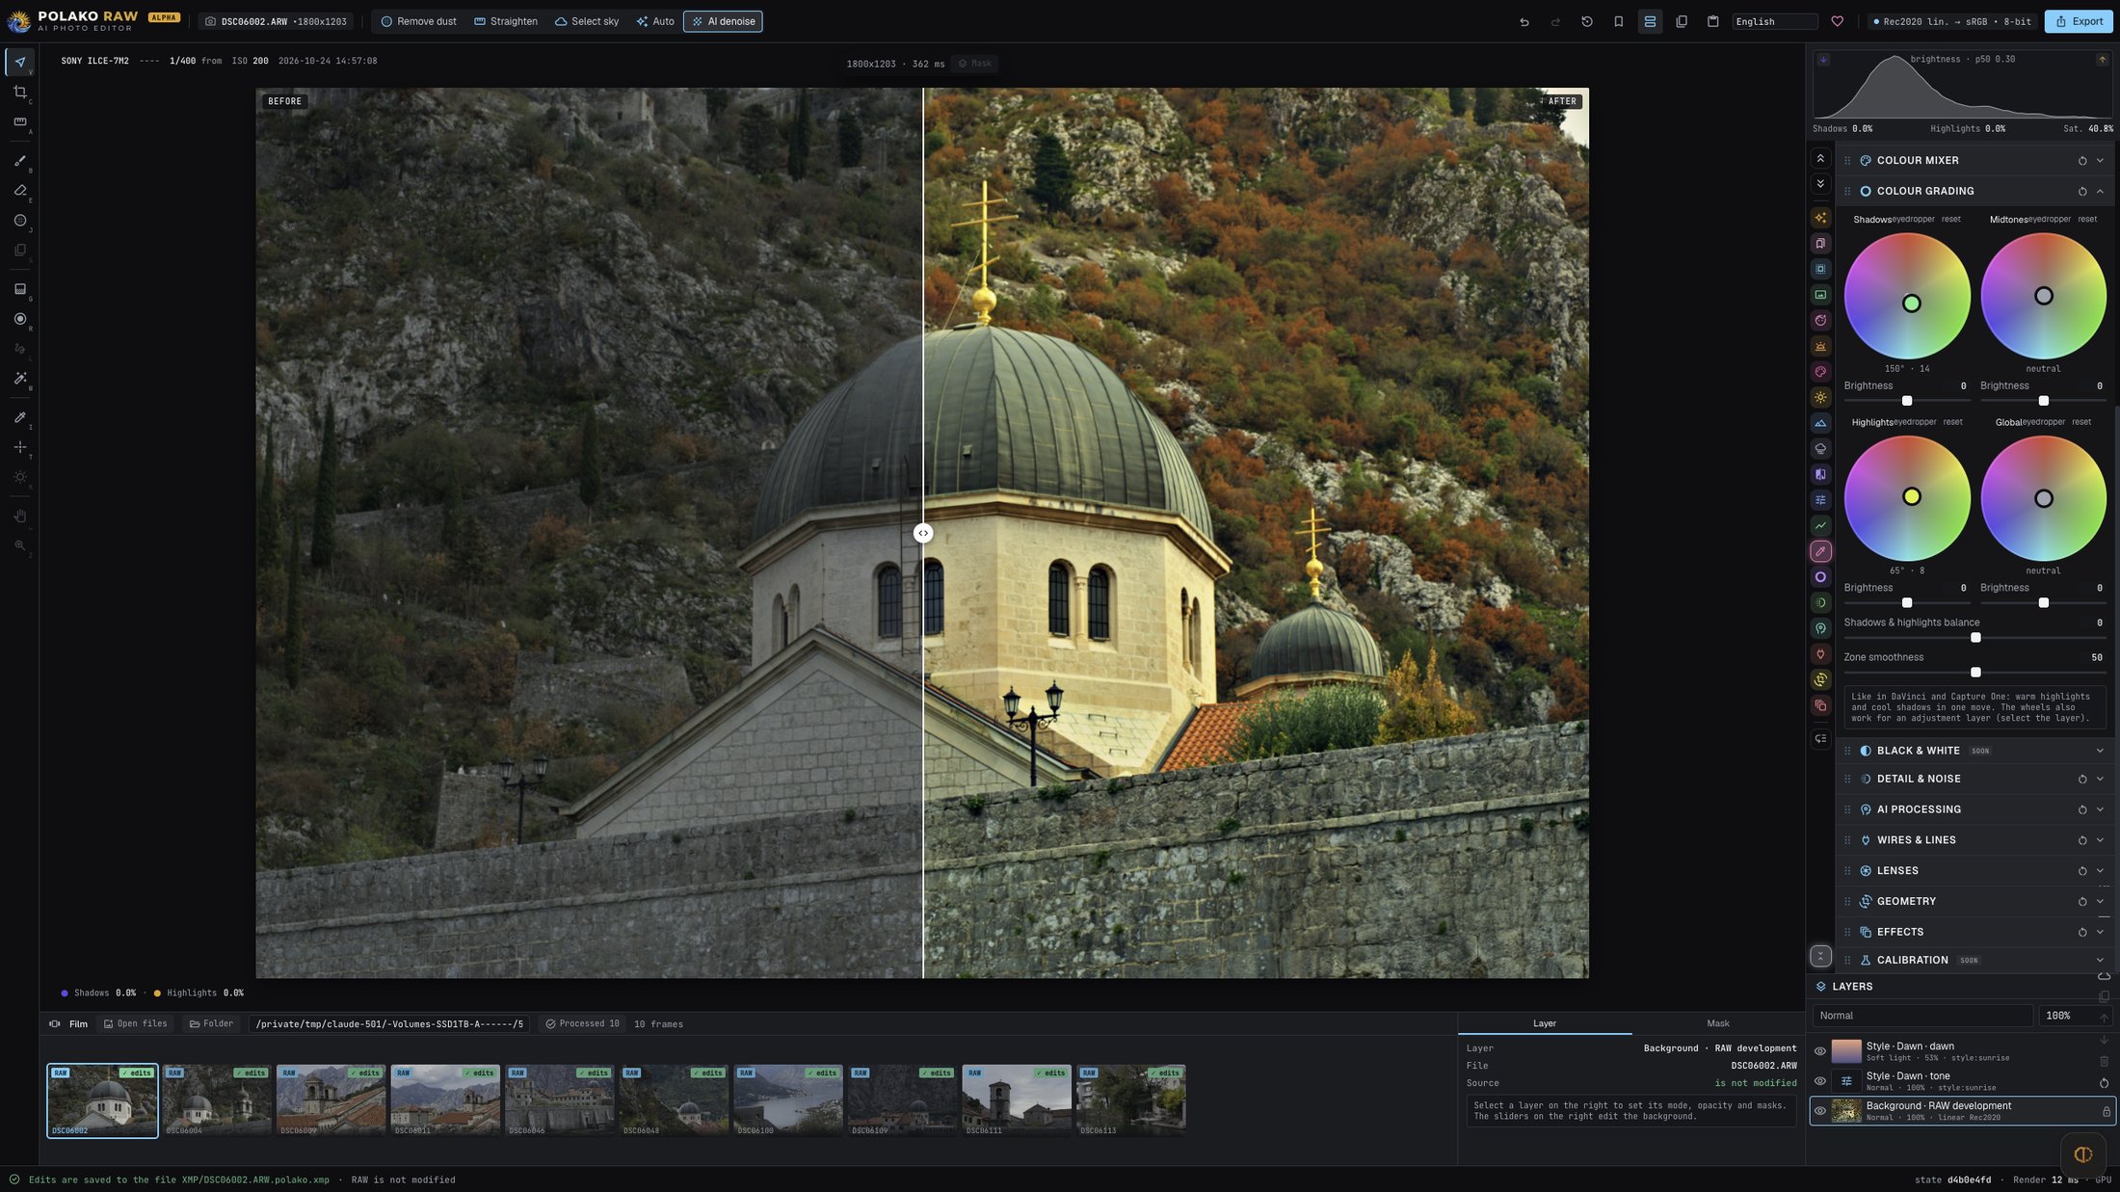Toggle the AI denoise button
This screenshot has height=1192, width=2120.
723,21
